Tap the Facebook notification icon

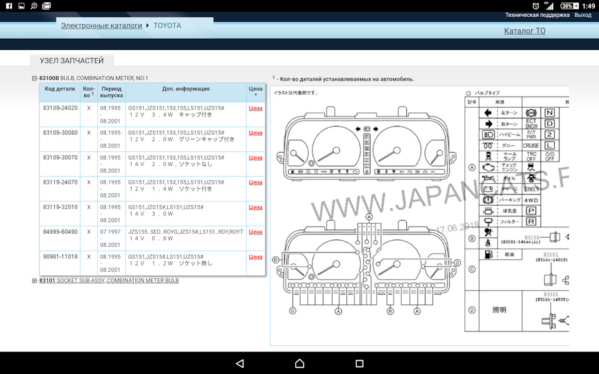(9, 6)
